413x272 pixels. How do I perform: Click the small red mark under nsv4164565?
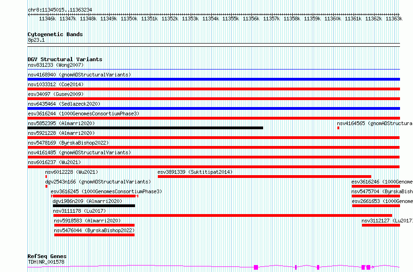click(338, 128)
